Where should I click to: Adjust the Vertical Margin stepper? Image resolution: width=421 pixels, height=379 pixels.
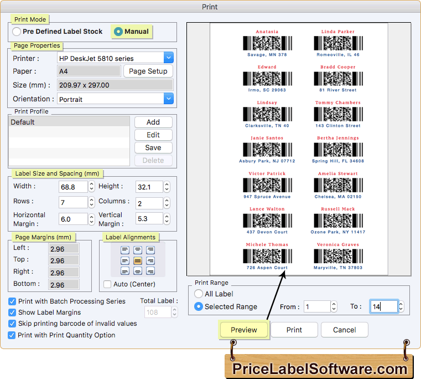167,218
